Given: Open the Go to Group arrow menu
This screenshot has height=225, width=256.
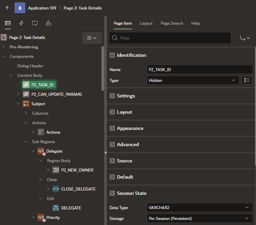Looking at the screenshot, I should [245, 38].
